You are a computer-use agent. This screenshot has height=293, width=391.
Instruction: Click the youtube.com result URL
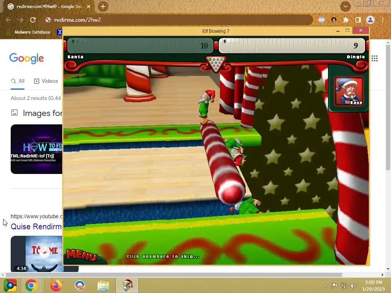pos(36,216)
